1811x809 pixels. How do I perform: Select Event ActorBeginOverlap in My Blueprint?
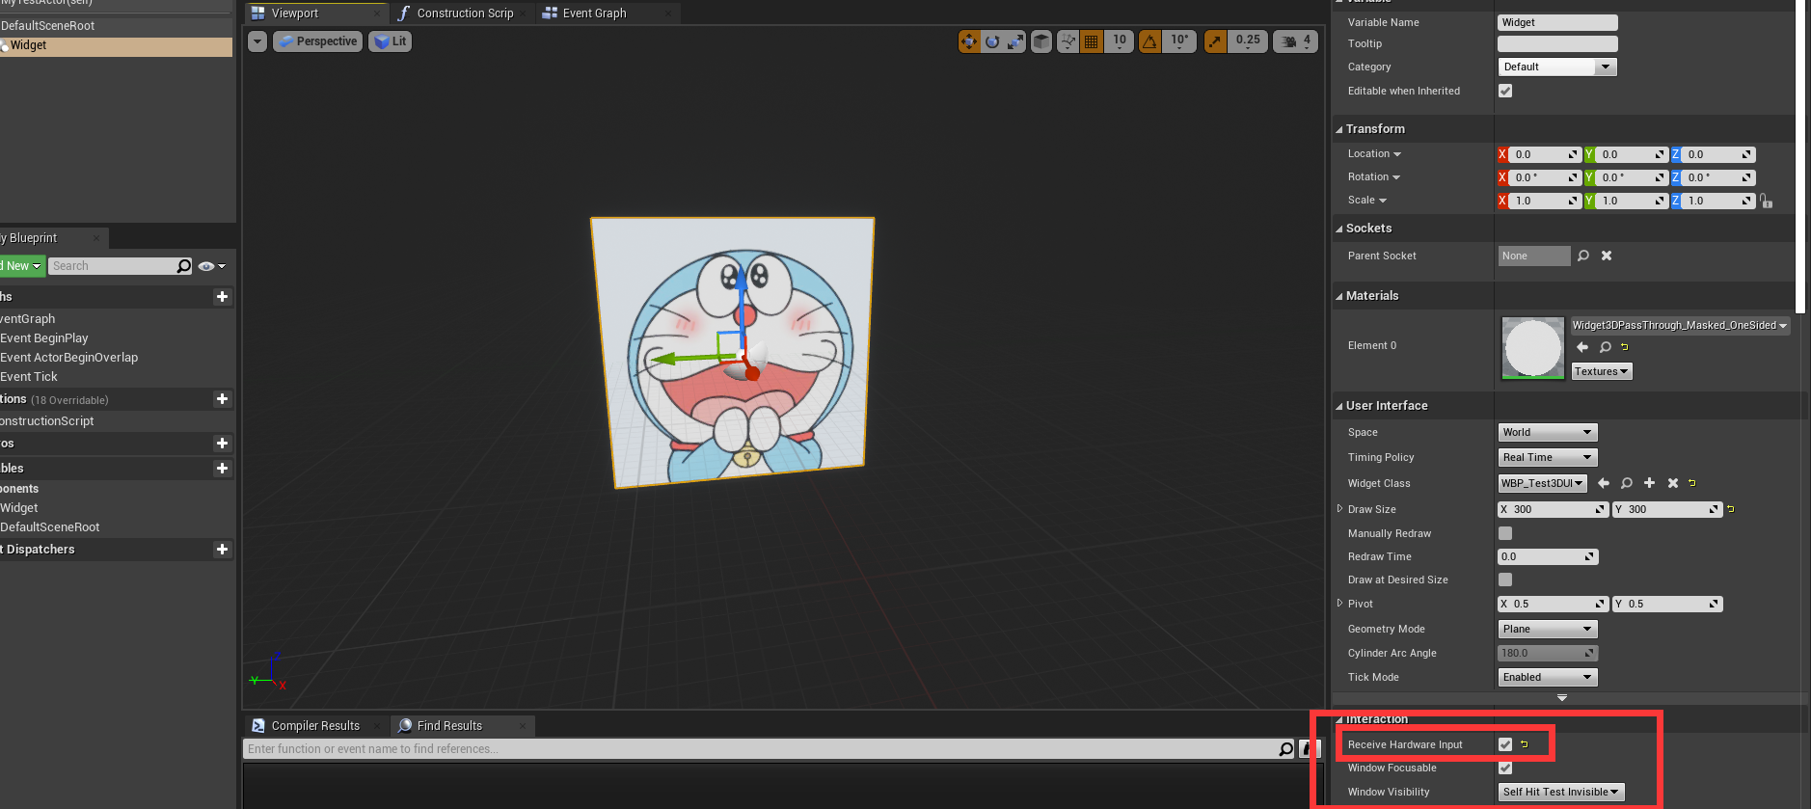[x=69, y=358]
